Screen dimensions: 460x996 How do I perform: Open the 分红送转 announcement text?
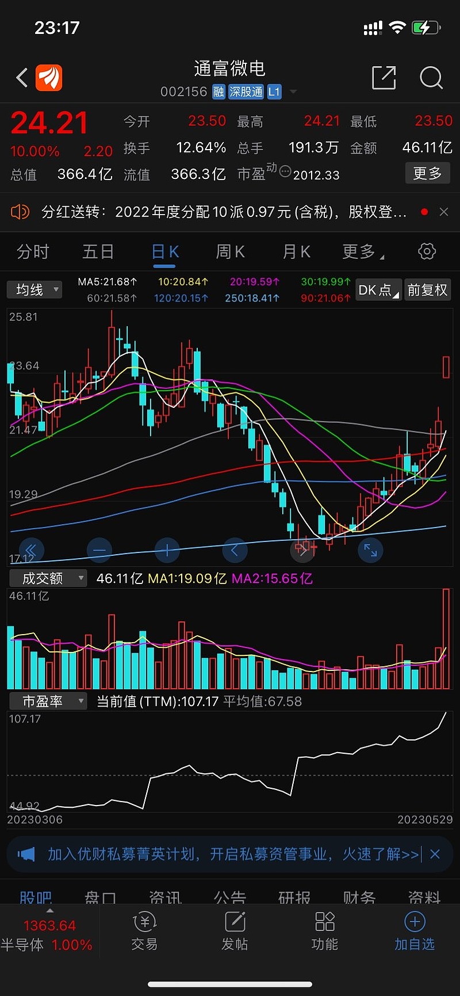coord(224,212)
